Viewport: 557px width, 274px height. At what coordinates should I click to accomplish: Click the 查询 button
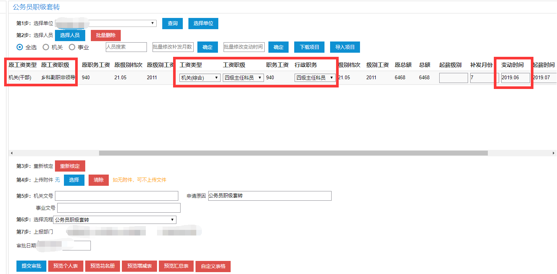click(x=172, y=23)
